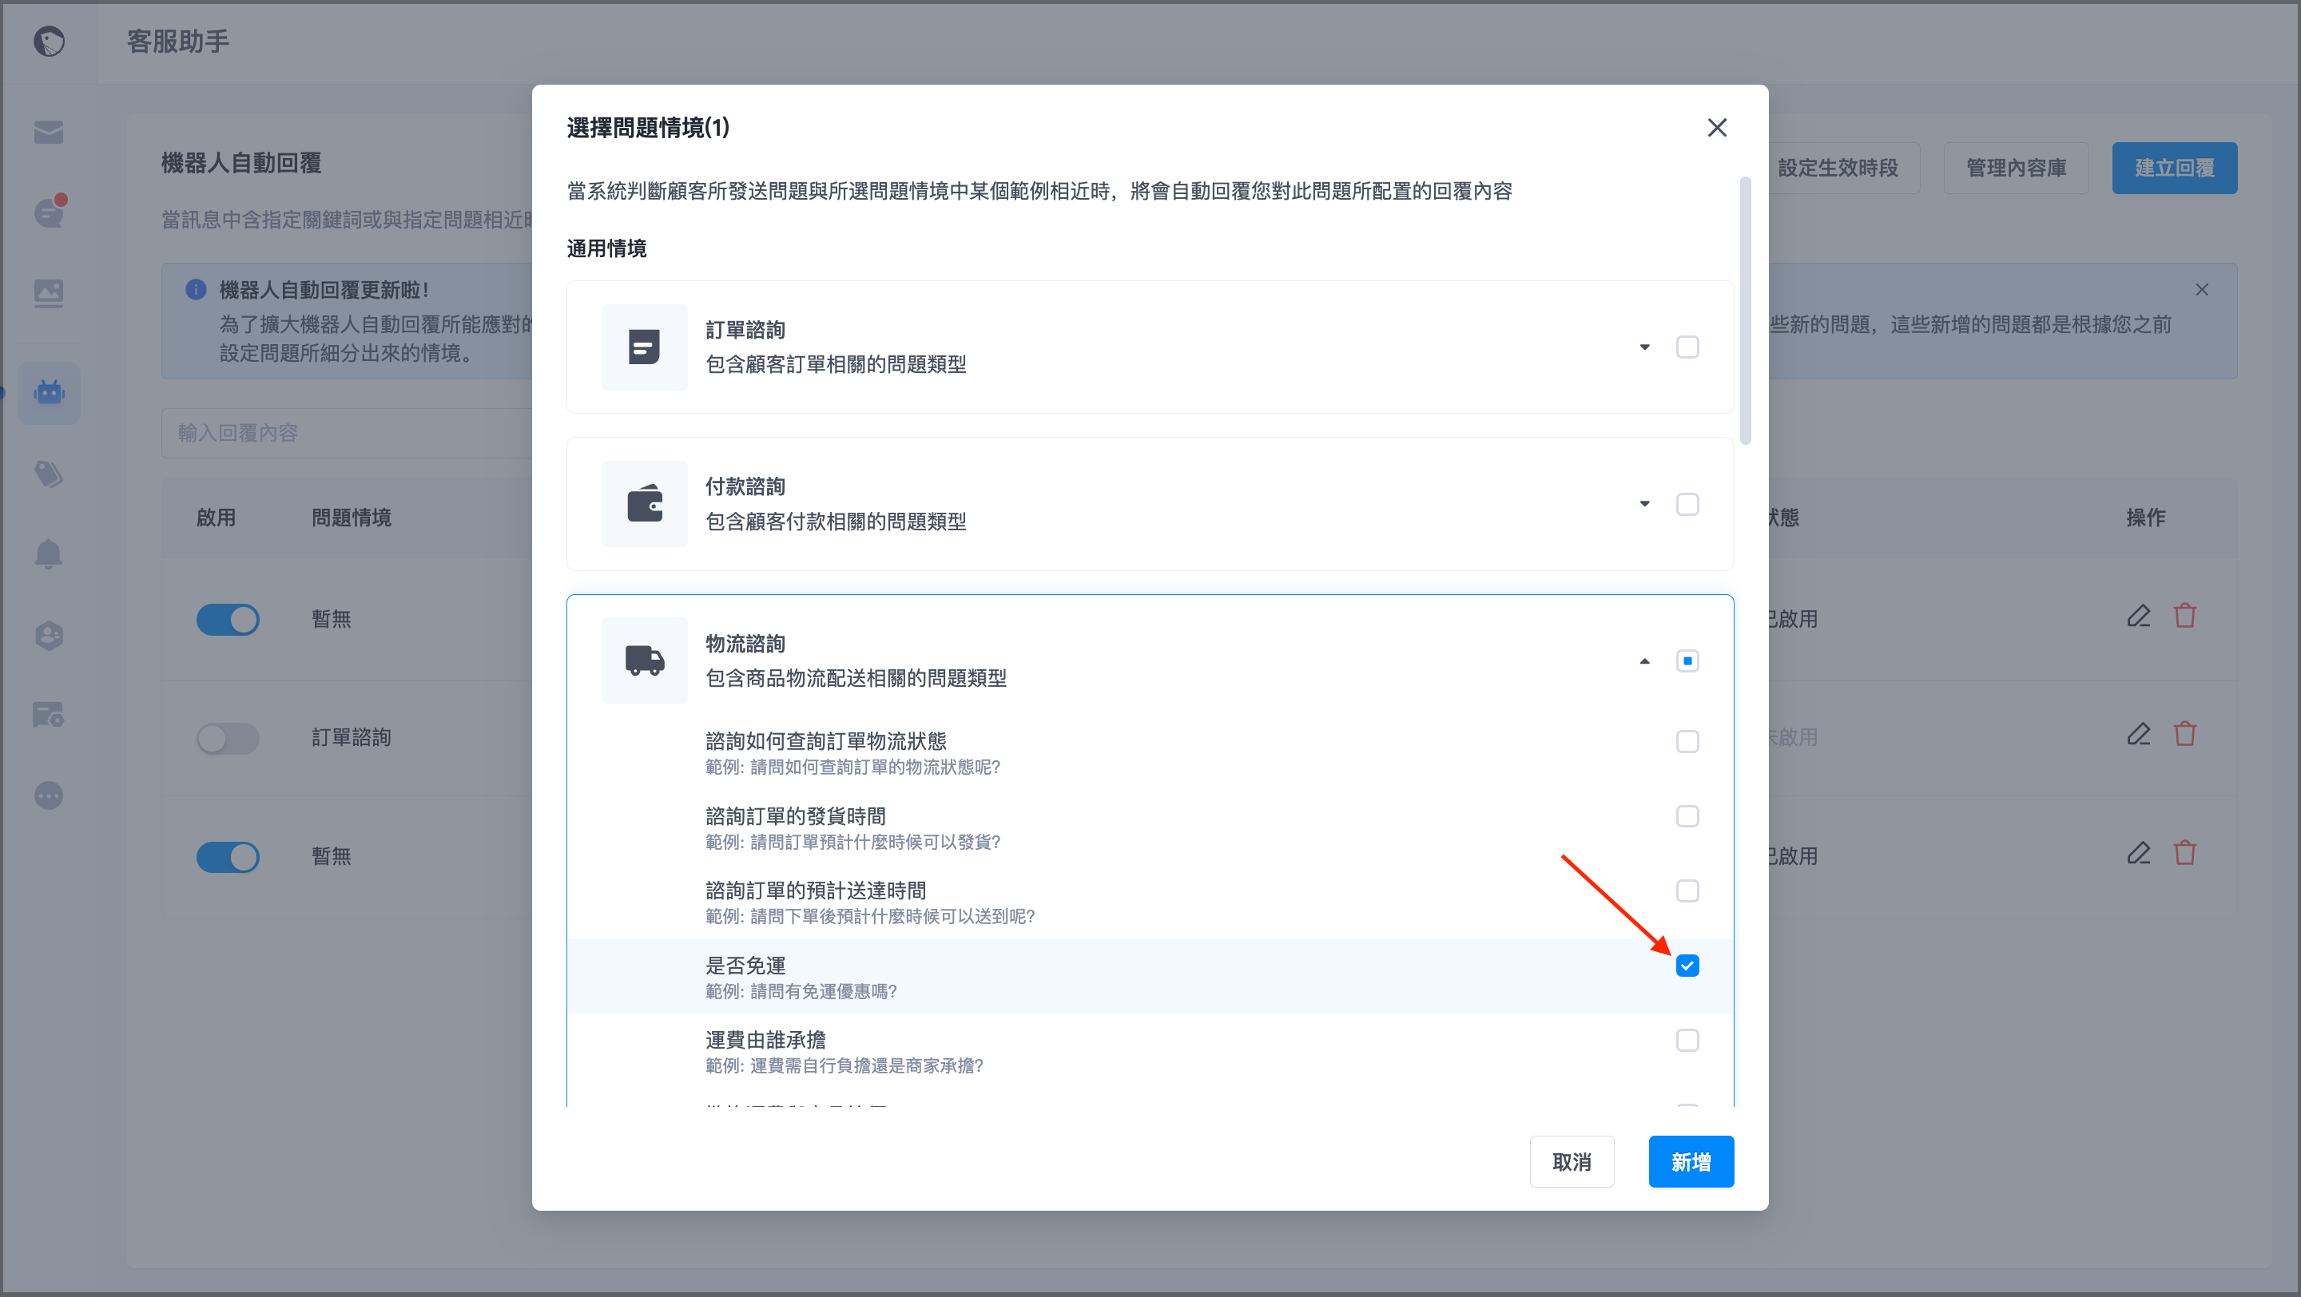
Task: Expand the 訂單諮詢 category arrow
Action: click(1644, 347)
